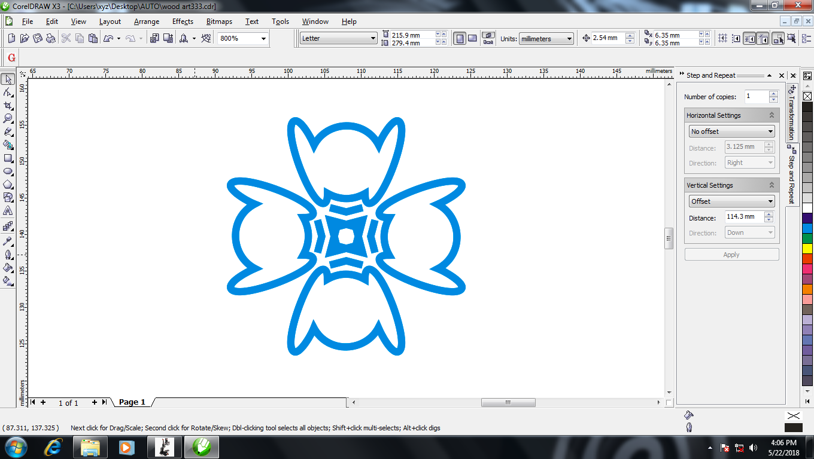Viewport: 814px width, 459px height.
Task: Click the no-fill X swatch
Action: pyautogui.click(x=807, y=96)
